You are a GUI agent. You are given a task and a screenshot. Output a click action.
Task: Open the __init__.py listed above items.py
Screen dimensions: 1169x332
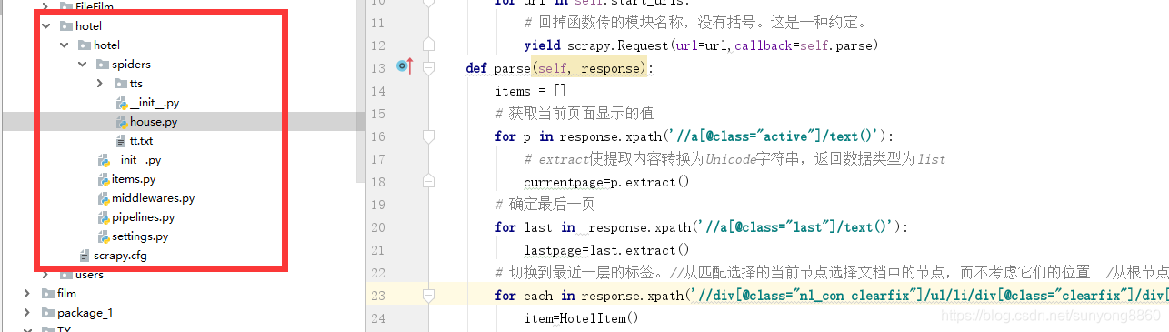135,160
